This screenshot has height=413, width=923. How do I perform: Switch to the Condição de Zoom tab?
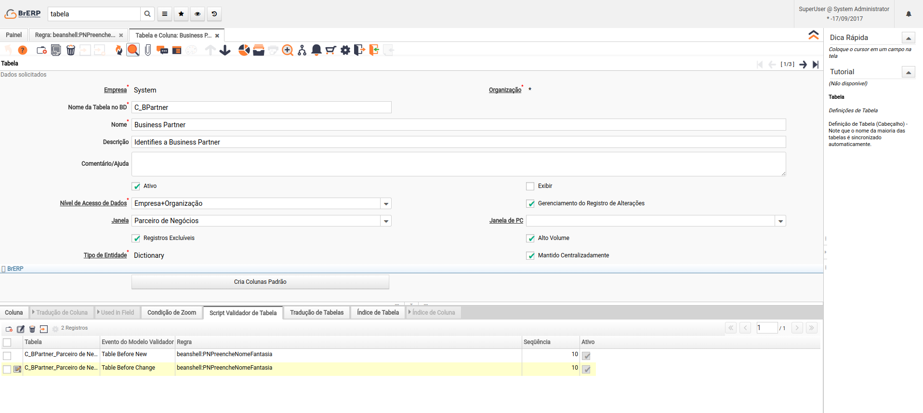171,313
